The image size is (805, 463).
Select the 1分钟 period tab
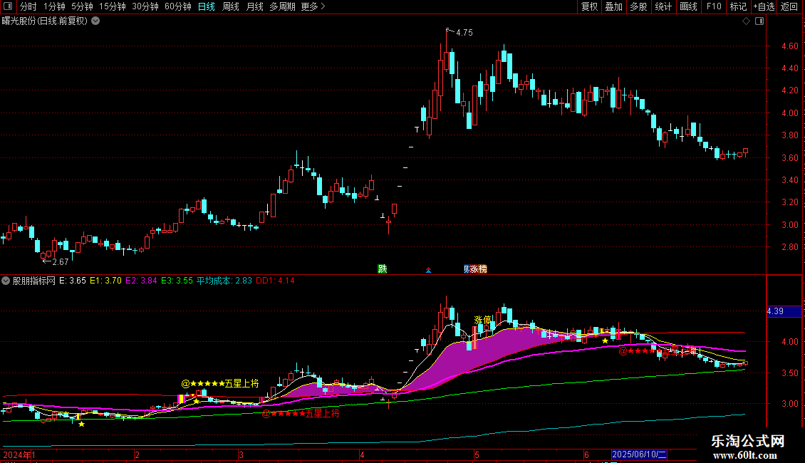pyautogui.click(x=54, y=6)
